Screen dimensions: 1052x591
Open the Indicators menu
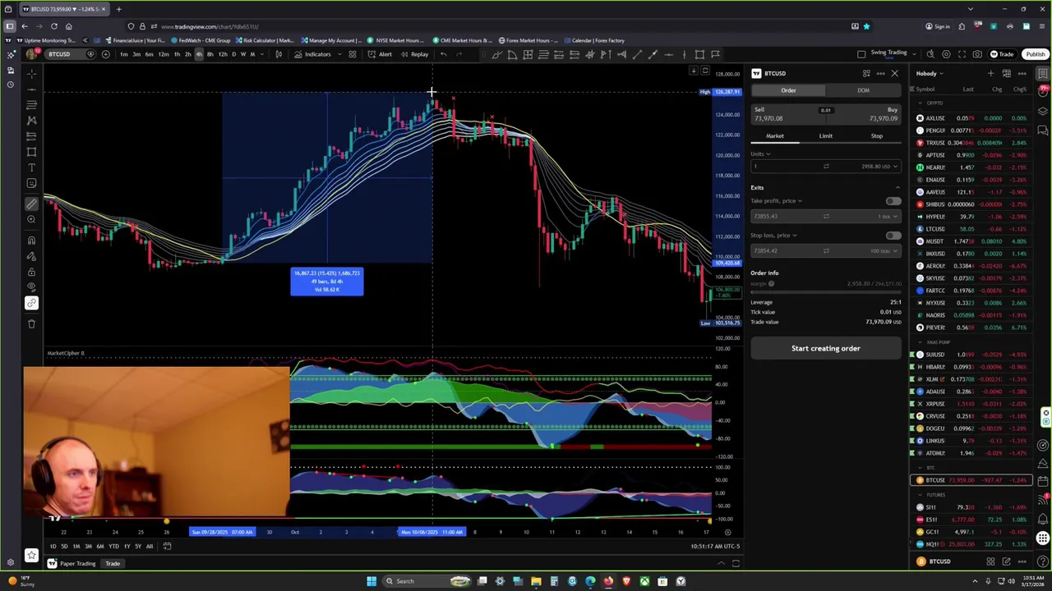tap(312, 54)
